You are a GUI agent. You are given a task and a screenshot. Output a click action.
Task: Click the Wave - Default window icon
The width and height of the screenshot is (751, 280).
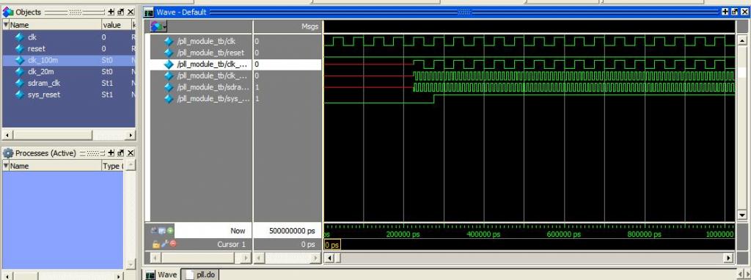pos(149,12)
